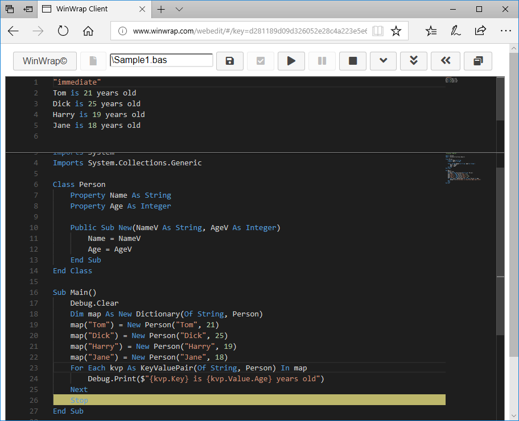Pause script execution
The height and width of the screenshot is (421, 519).
(322, 61)
